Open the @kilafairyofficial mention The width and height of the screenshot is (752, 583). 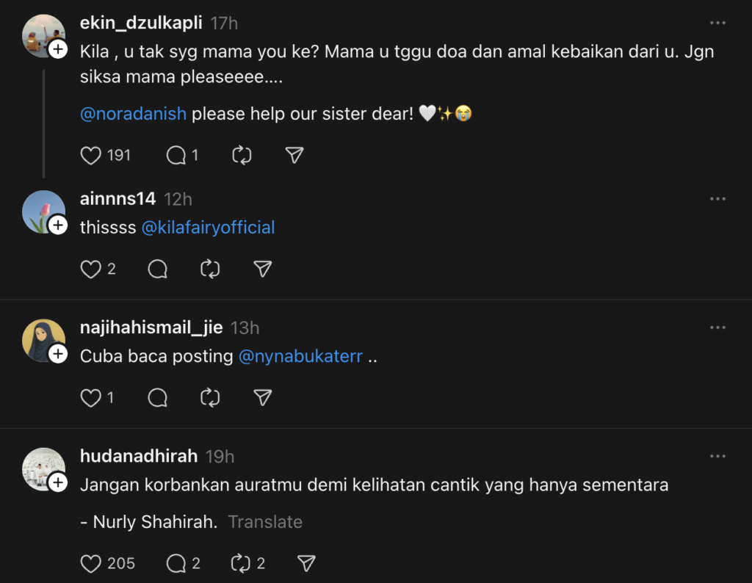tap(208, 228)
